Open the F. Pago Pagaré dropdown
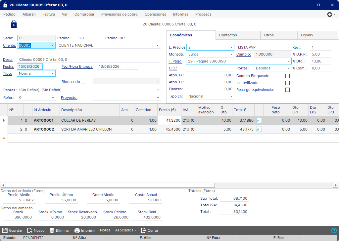The image size is (339, 241). point(289,61)
